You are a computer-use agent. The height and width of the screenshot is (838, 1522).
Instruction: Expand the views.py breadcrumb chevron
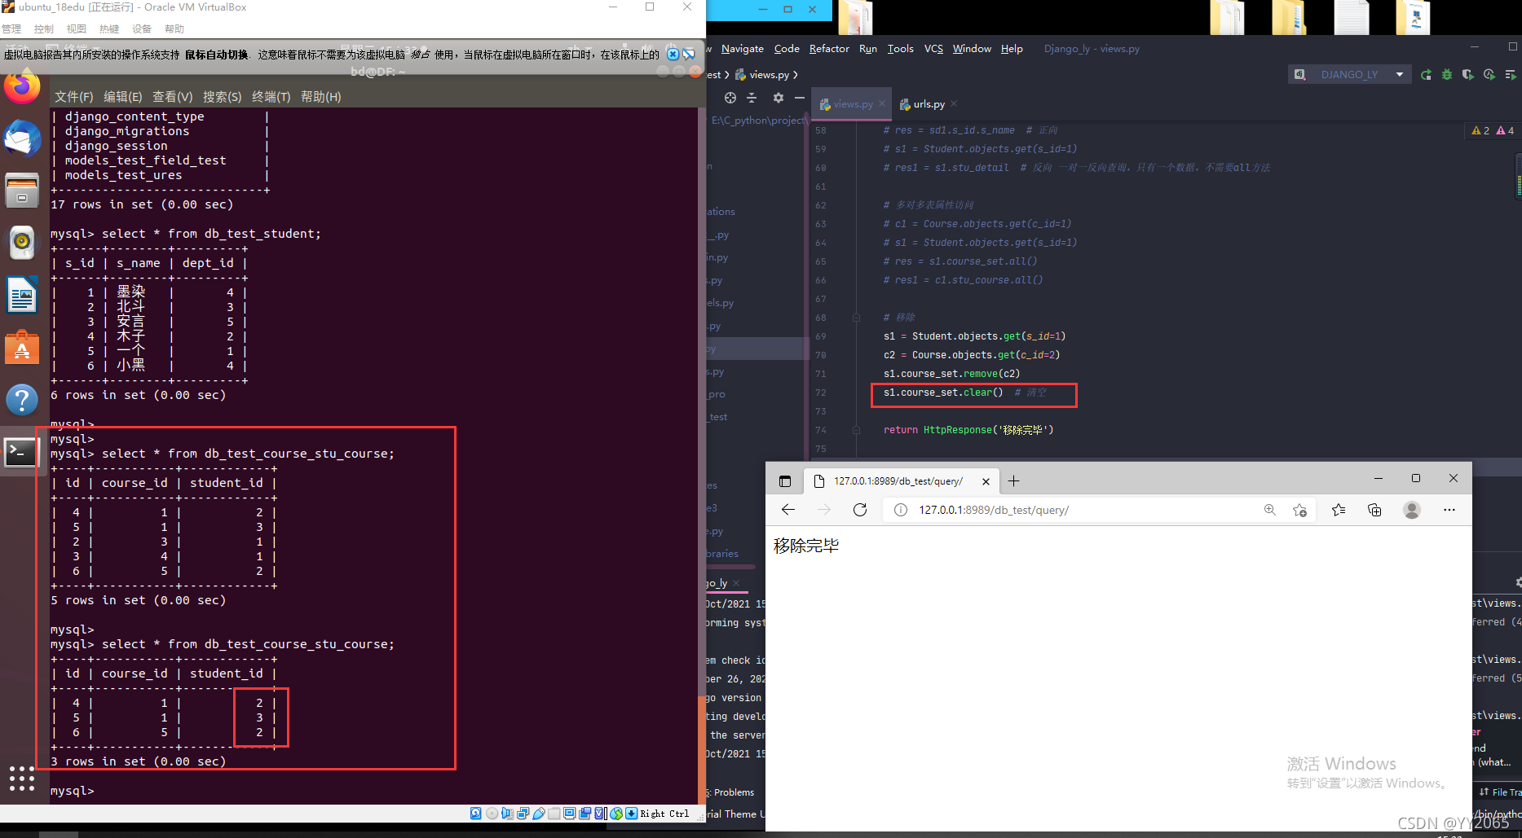(x=796, y=75)
